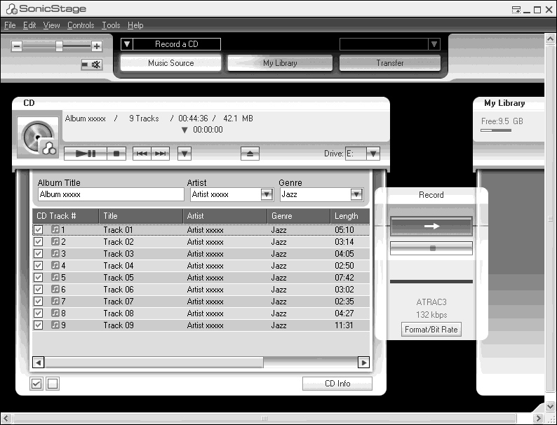Click the CD Info button
The width and height of the screenshot is (557, 425).
coord(337,384)
